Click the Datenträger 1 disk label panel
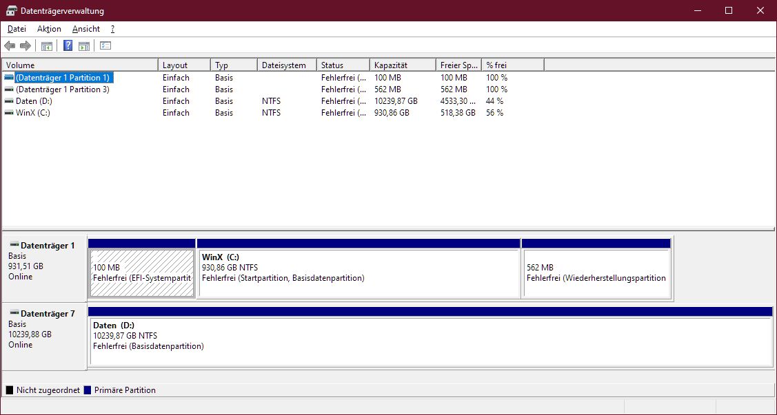This screenshot has height=415, width=777. click(x=45, y=269)
